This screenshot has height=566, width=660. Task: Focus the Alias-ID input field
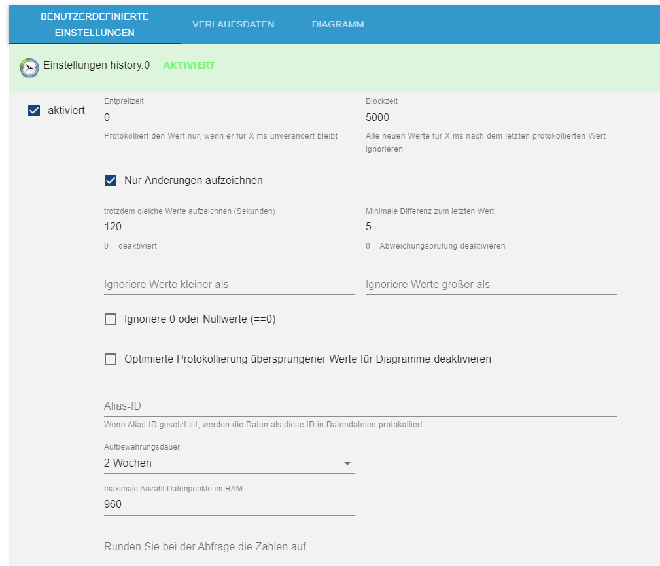360,406
